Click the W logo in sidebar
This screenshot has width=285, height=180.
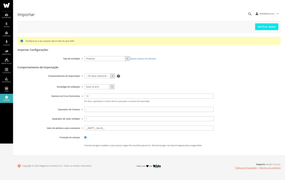point(6,5)
